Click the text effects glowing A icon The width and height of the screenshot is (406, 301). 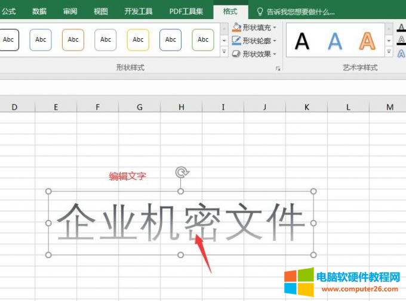pos(401,54)
